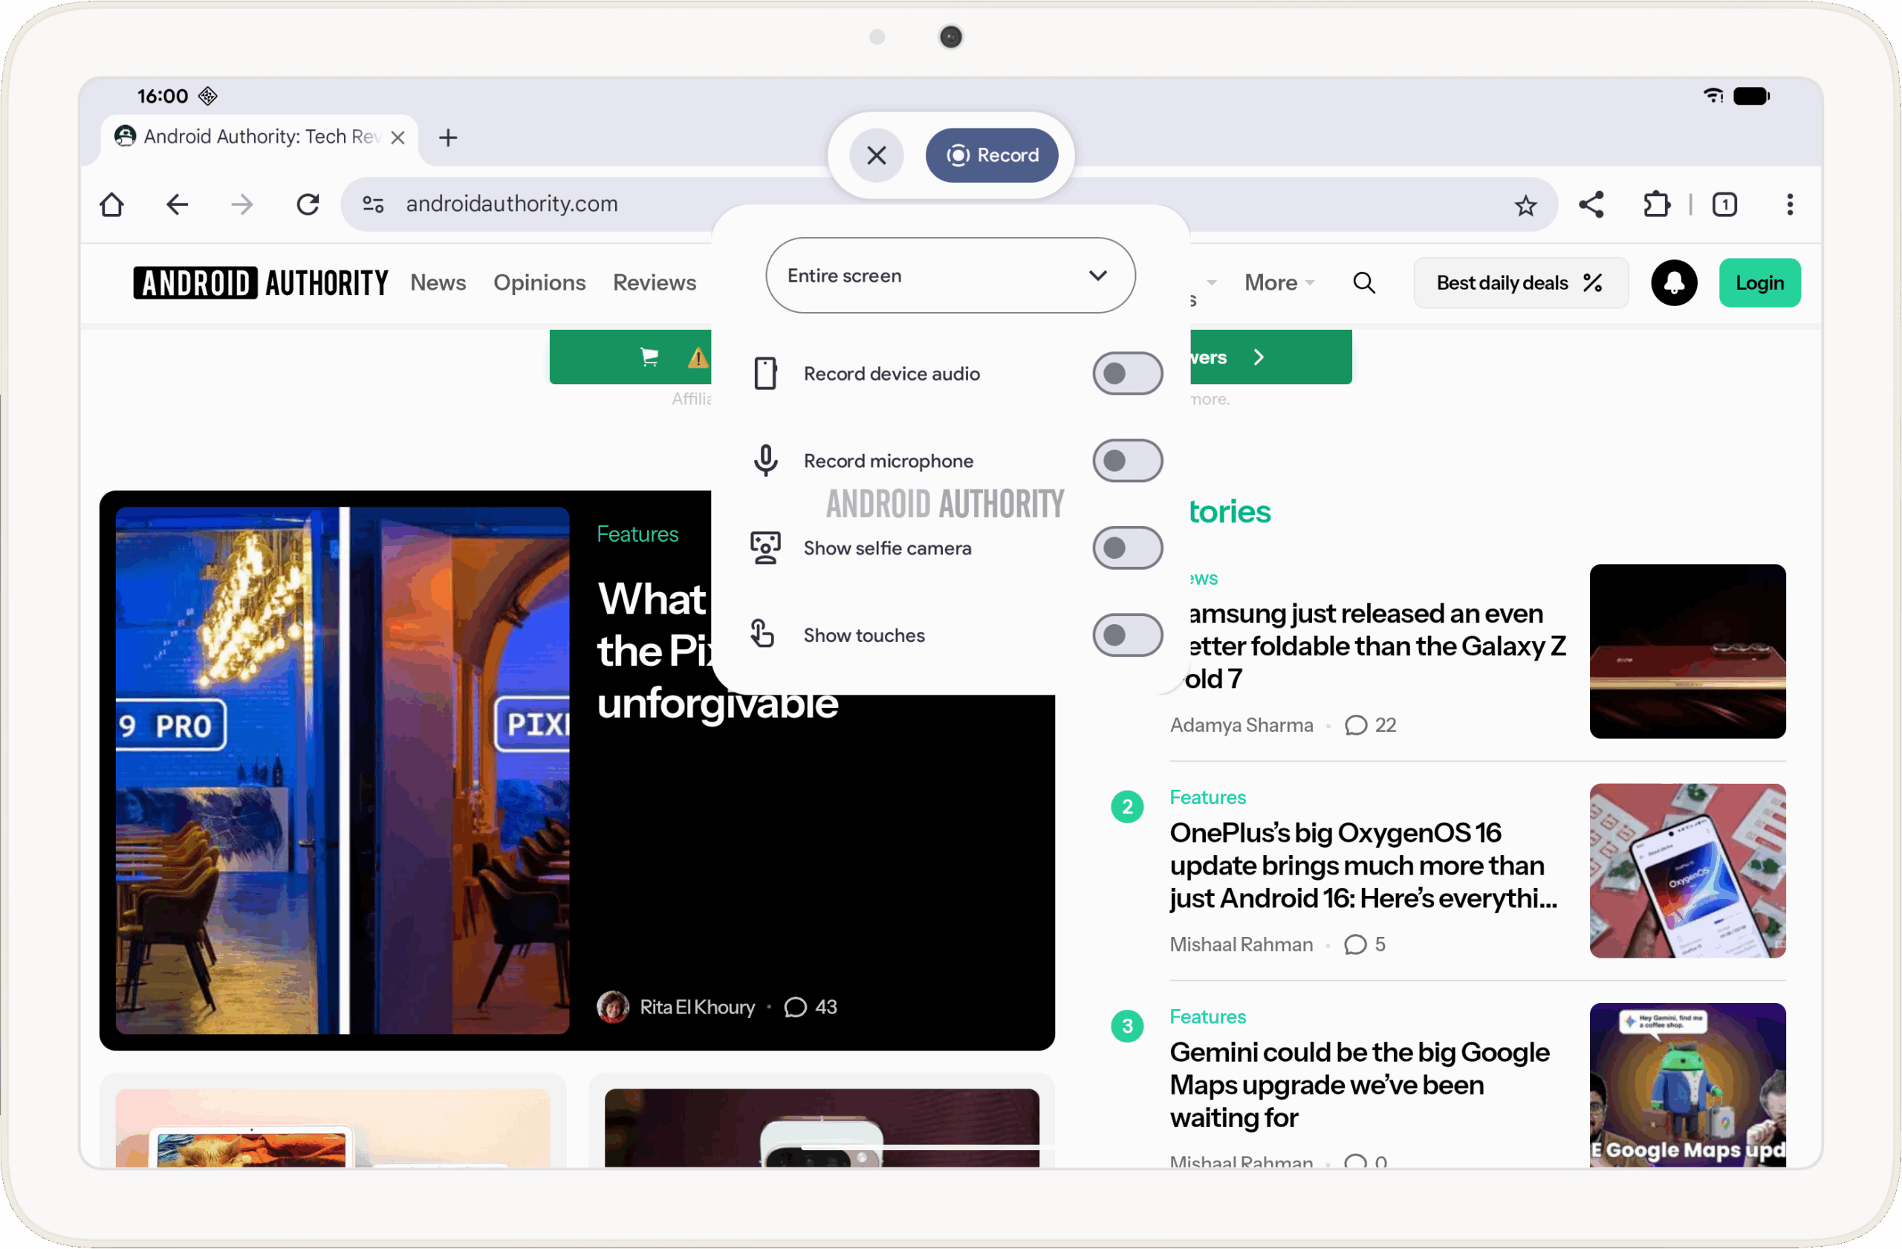The image size is (1902, 1249).
Task: Start recording with the Record button
Action: click(992, 155)
